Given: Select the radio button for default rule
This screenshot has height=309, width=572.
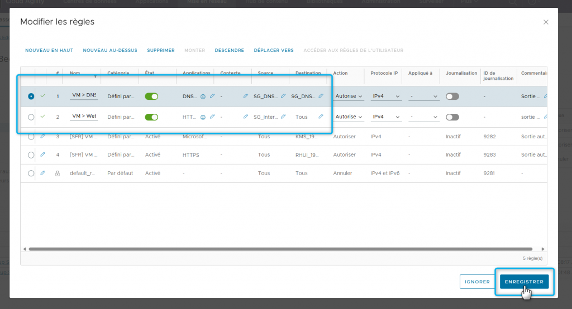Looking at the screenshot, I should coord(31,173).
